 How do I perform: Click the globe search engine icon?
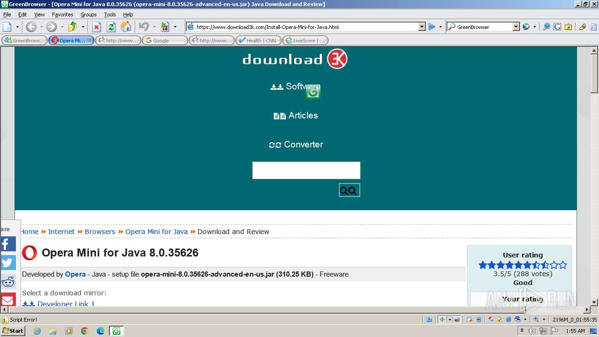click(x=526, y=27)
